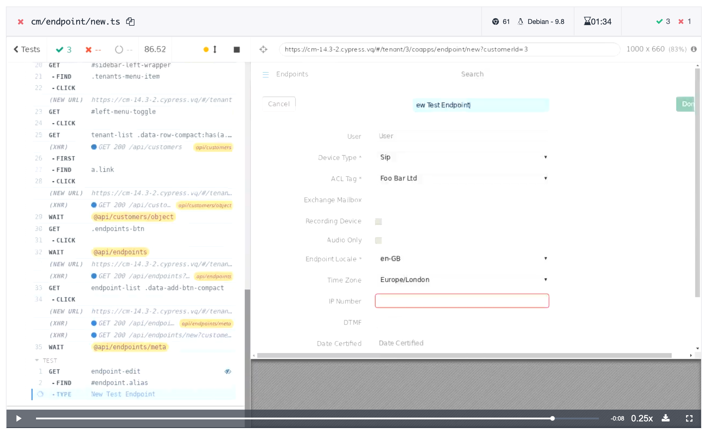This screenshot has height=435, width=707.
Task: Go back to Tests list
Action: (x=27, y=50)
